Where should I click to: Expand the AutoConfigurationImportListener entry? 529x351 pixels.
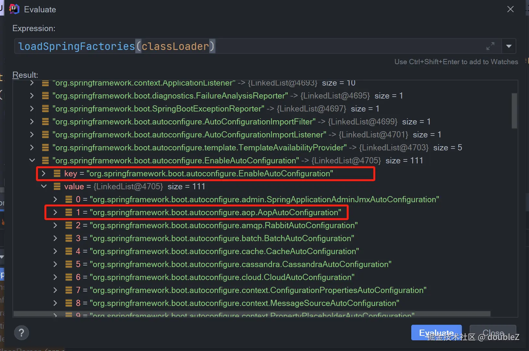(32, 135)
